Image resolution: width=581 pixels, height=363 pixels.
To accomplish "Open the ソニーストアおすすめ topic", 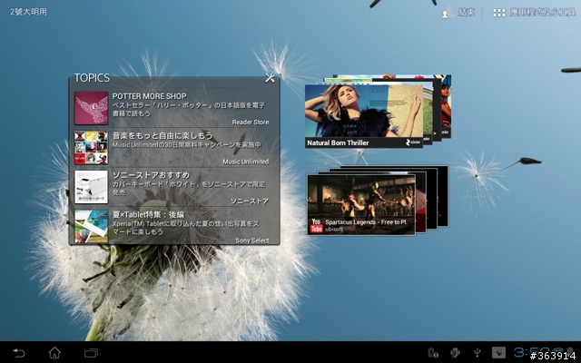I will (151, 175).
